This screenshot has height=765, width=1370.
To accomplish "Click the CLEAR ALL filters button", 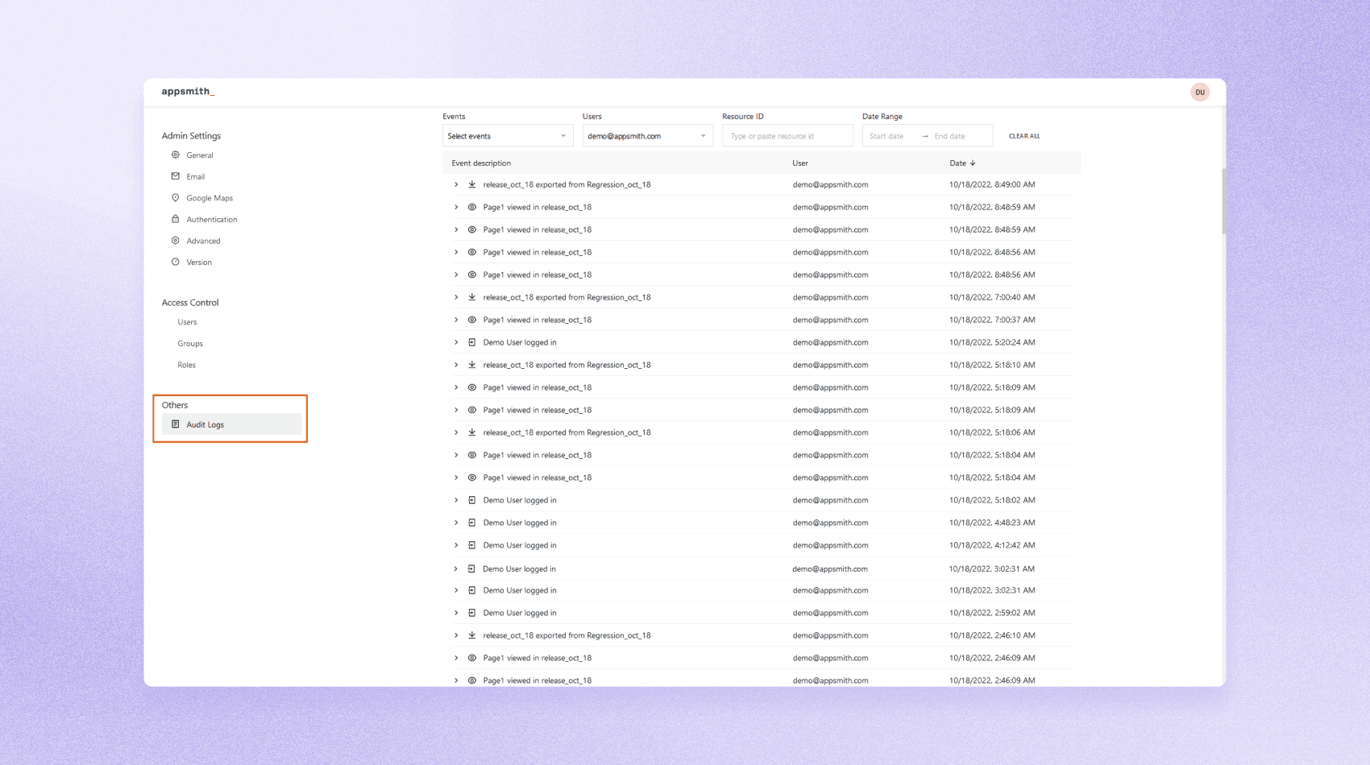I will 1023,136.
